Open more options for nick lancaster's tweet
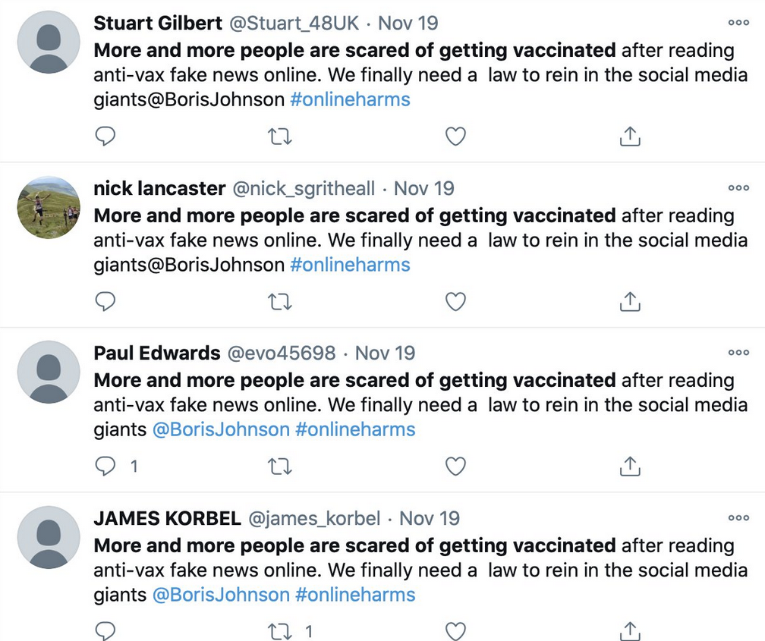 pyautogui.click(x=738, y=188)
